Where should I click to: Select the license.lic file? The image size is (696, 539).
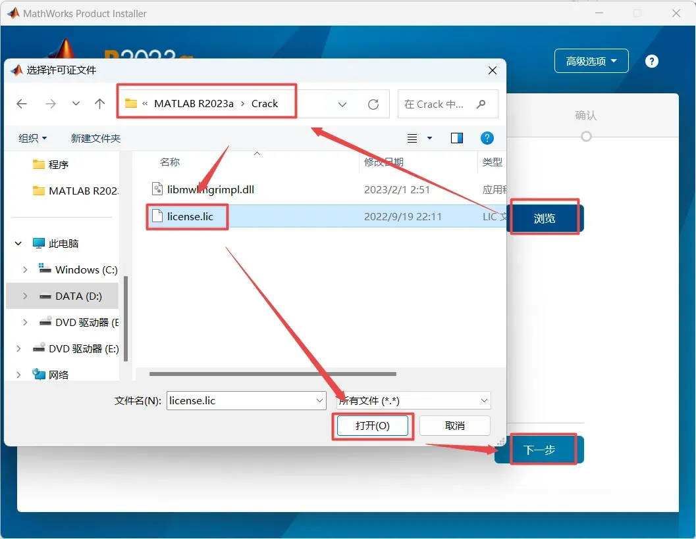(190, 216)
